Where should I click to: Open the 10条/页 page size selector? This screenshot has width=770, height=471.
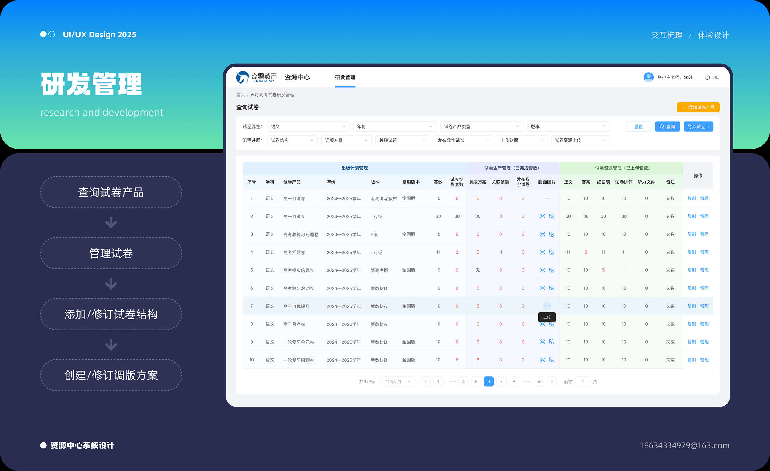(x=398, y=382)
